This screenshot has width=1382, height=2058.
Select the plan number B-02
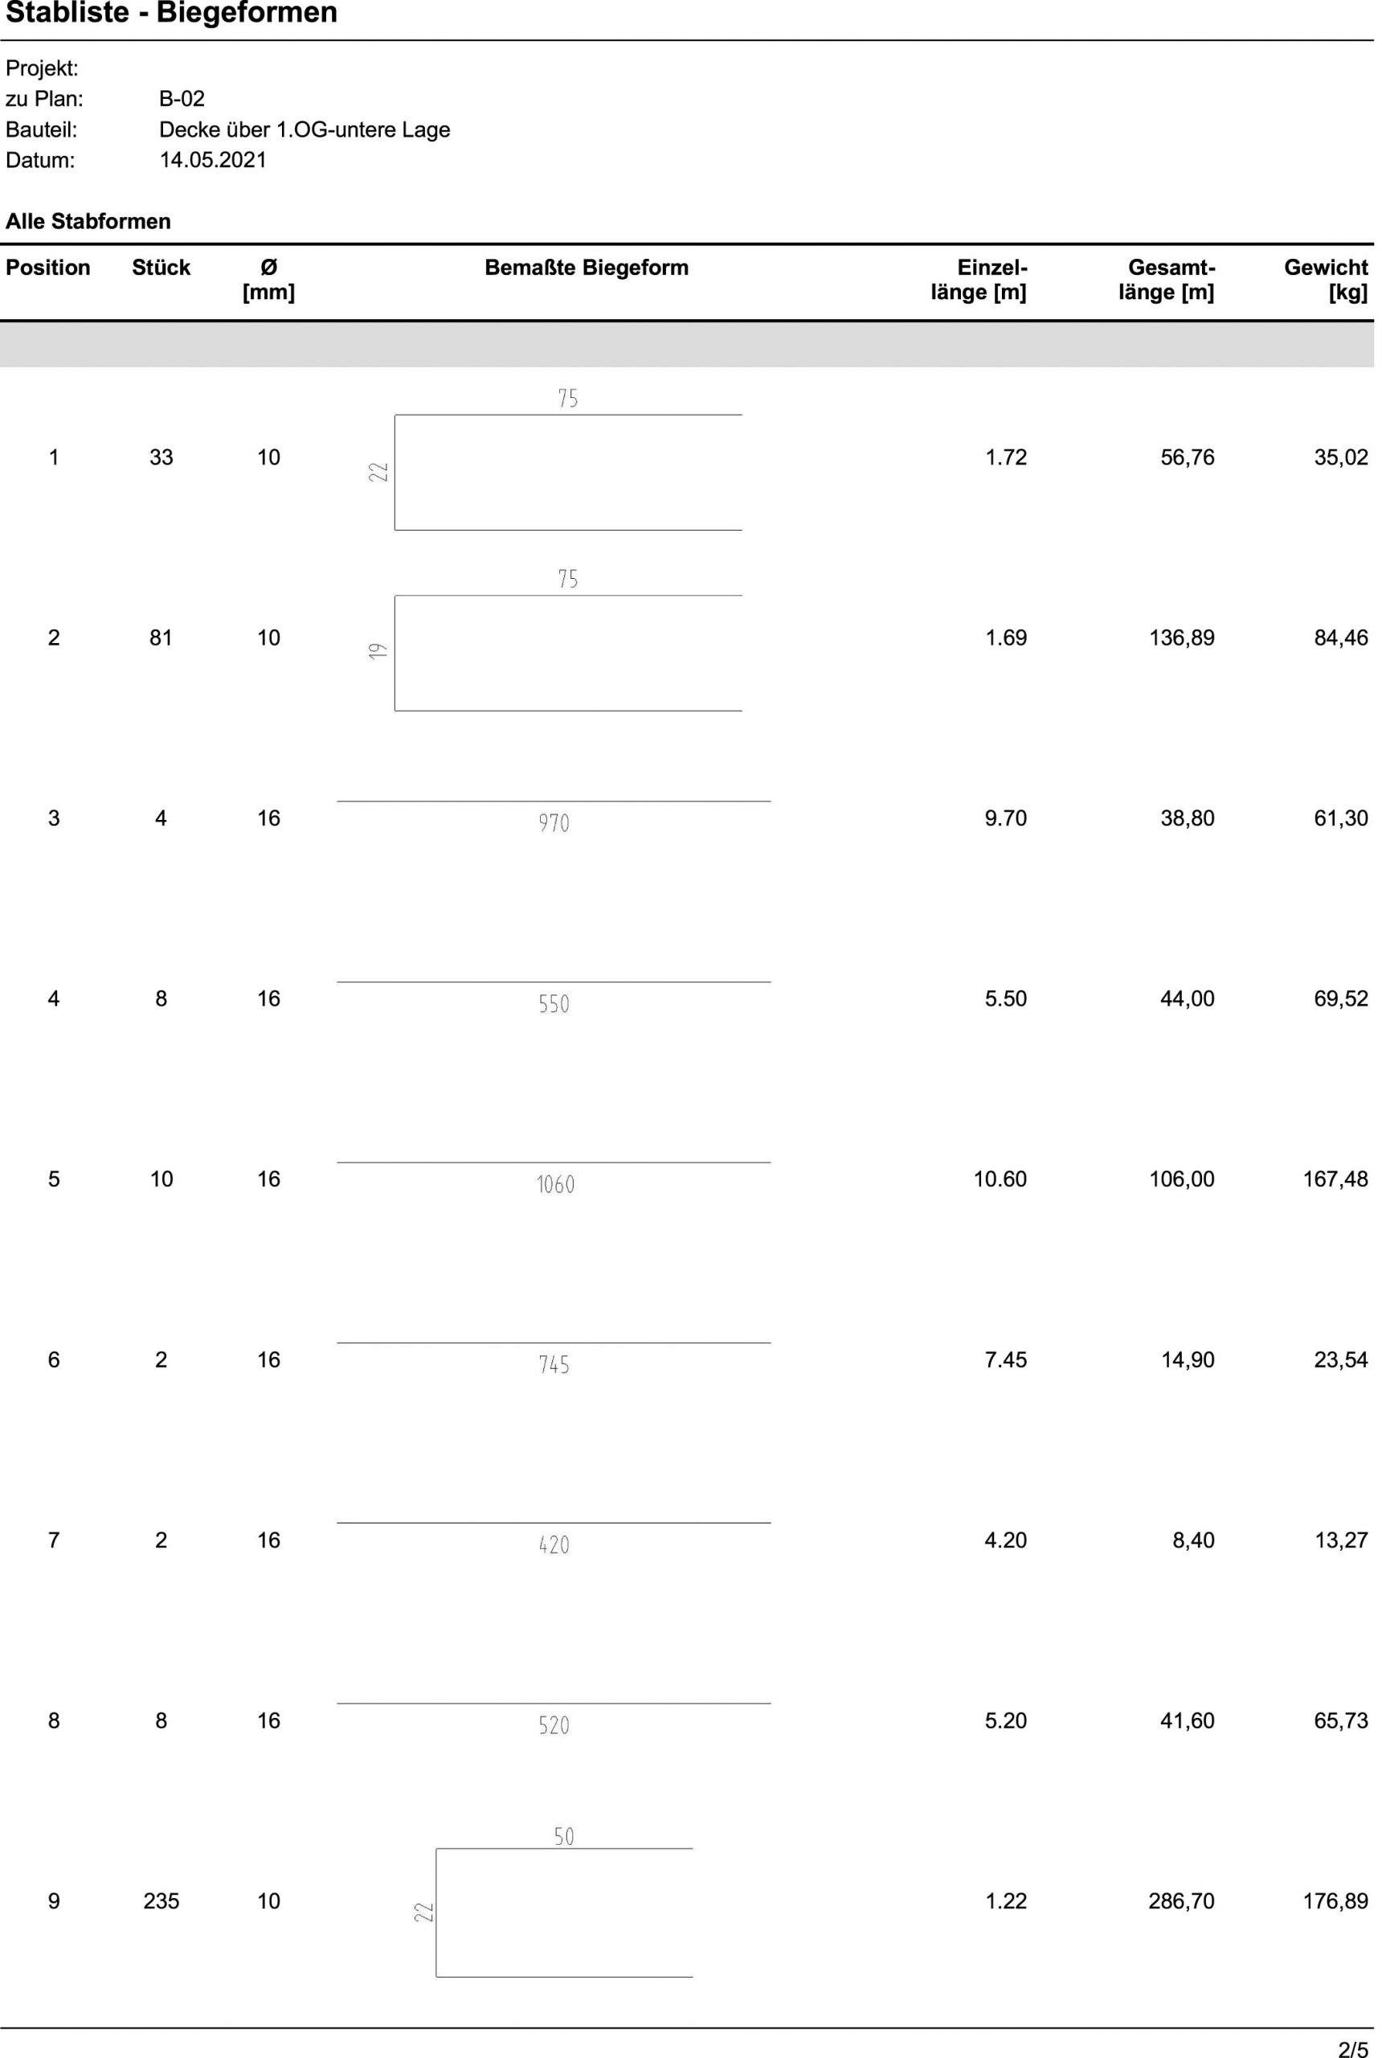[182, 99]
